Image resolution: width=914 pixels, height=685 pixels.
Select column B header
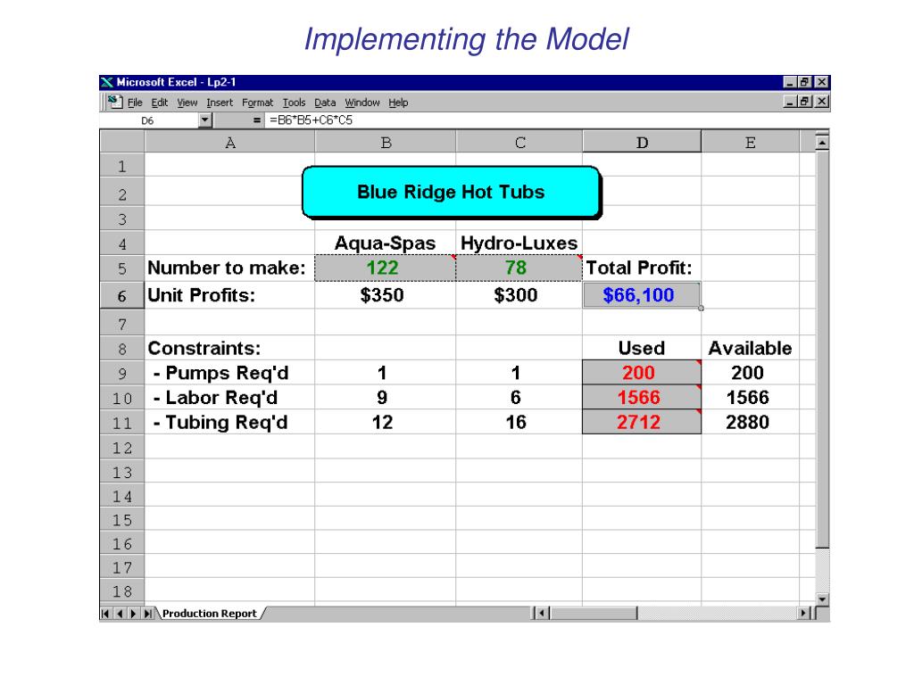(386, 142)
